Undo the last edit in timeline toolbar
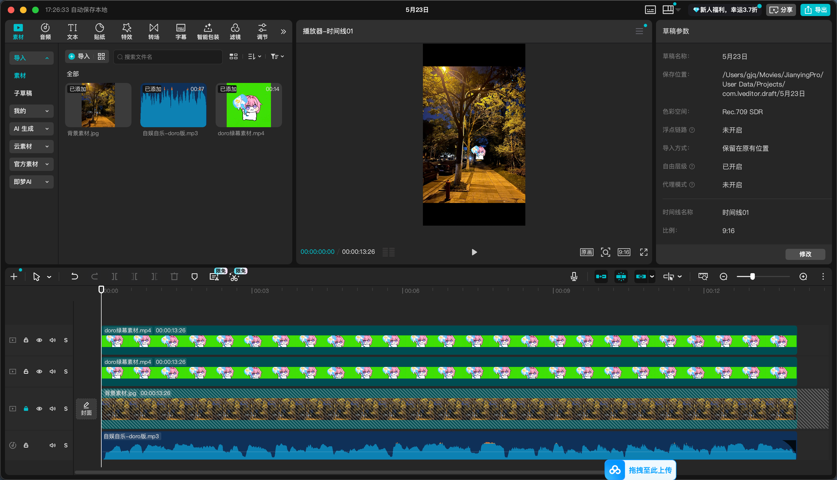The height and width of the screenshot is (480, 837). pyautogui.click(x=74, y=276)
